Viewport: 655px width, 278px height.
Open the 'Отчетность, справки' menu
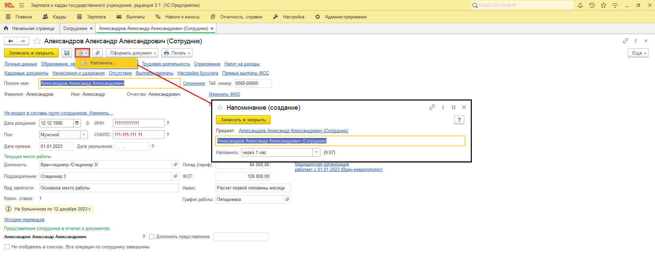pyautogui.click(x=236, y=17)
